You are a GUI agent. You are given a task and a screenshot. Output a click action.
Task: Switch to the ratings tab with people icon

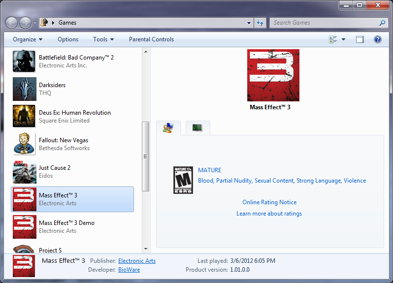168,128
